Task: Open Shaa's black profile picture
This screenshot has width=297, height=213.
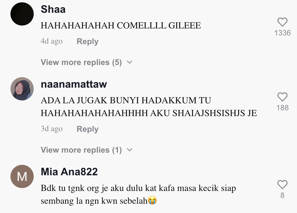Action: point(22,14)
